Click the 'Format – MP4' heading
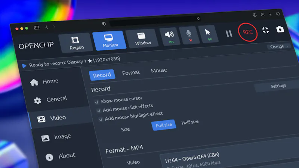This screenshot has width=299, height=168. pyautogui.click(x=124, y=149)
